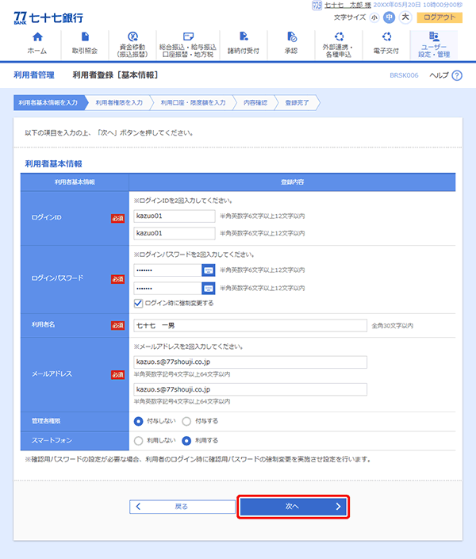Click the 戻る button

(x=182, y=507)
